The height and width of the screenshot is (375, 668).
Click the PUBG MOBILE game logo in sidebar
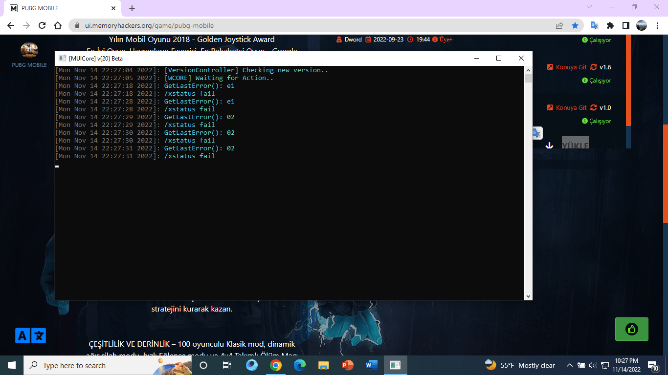(x=29, y=50)
